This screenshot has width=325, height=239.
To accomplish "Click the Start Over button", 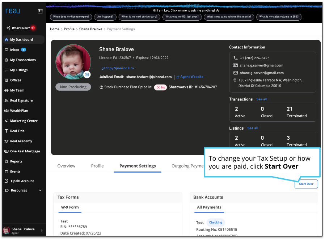I will tap(306, 184).
